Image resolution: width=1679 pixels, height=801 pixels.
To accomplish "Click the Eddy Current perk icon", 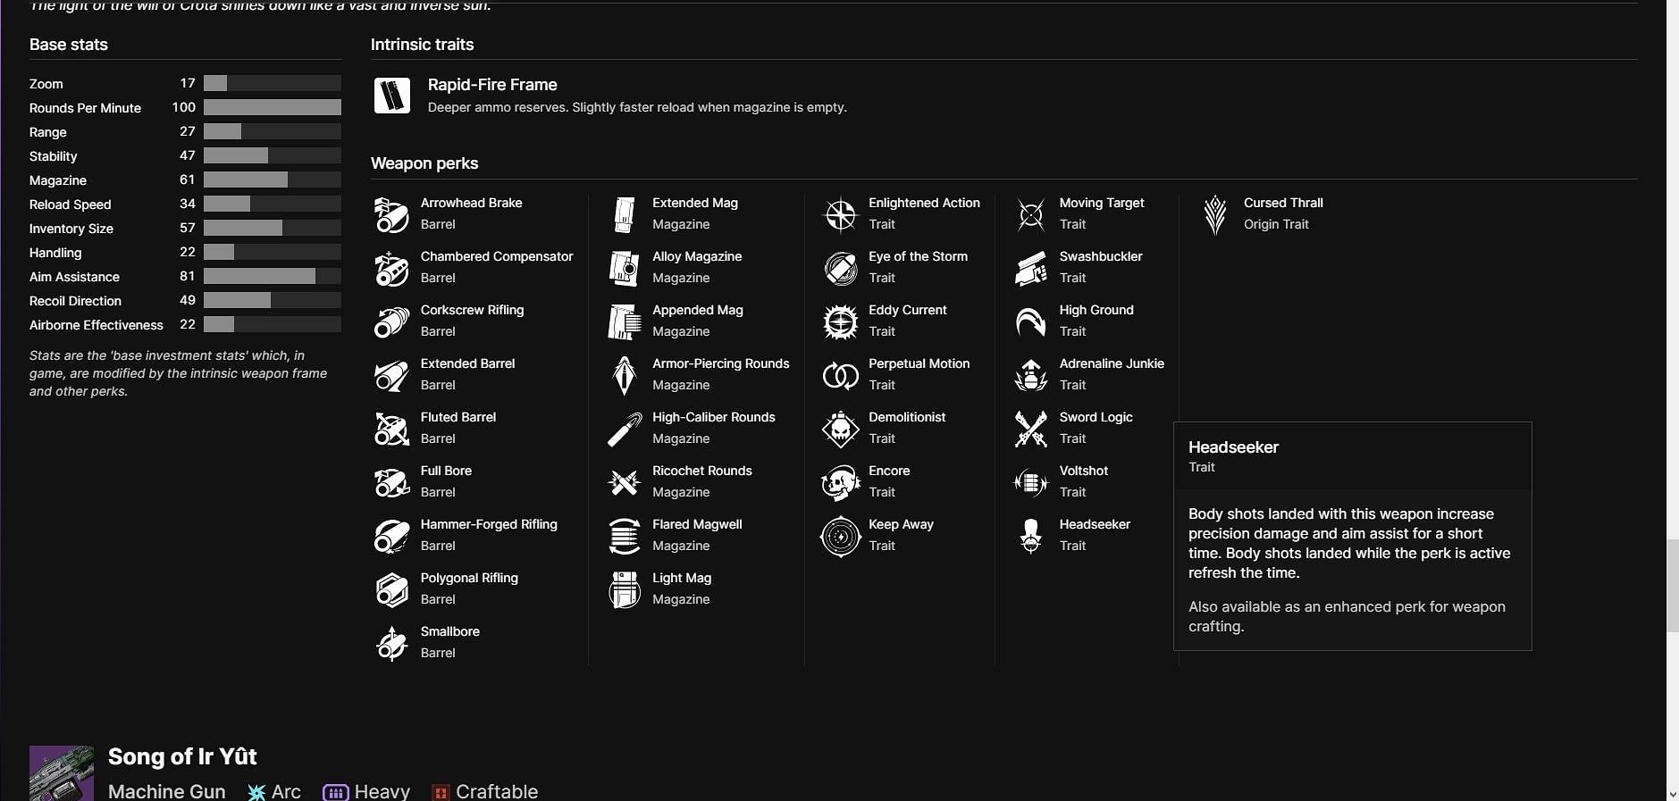I will tap(840, 322).
